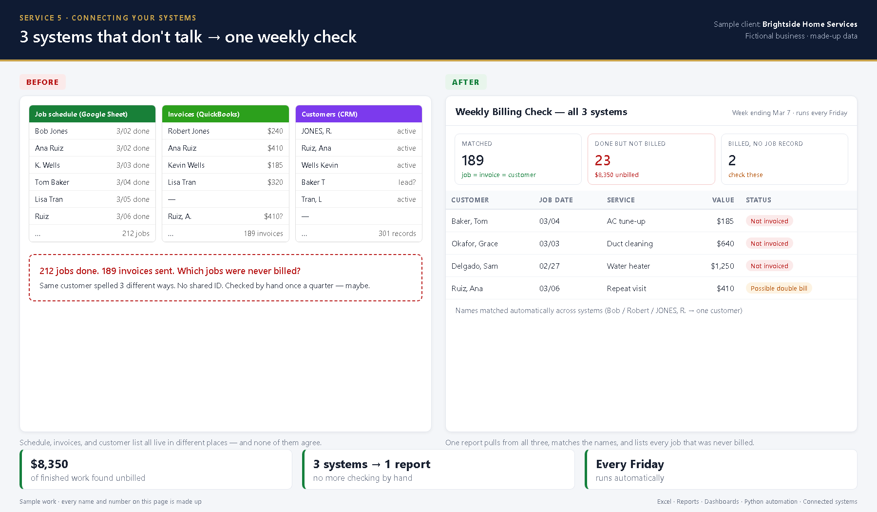The image size is (877, 512).
Task: Click the 212 jobs total
Action: 135,234
